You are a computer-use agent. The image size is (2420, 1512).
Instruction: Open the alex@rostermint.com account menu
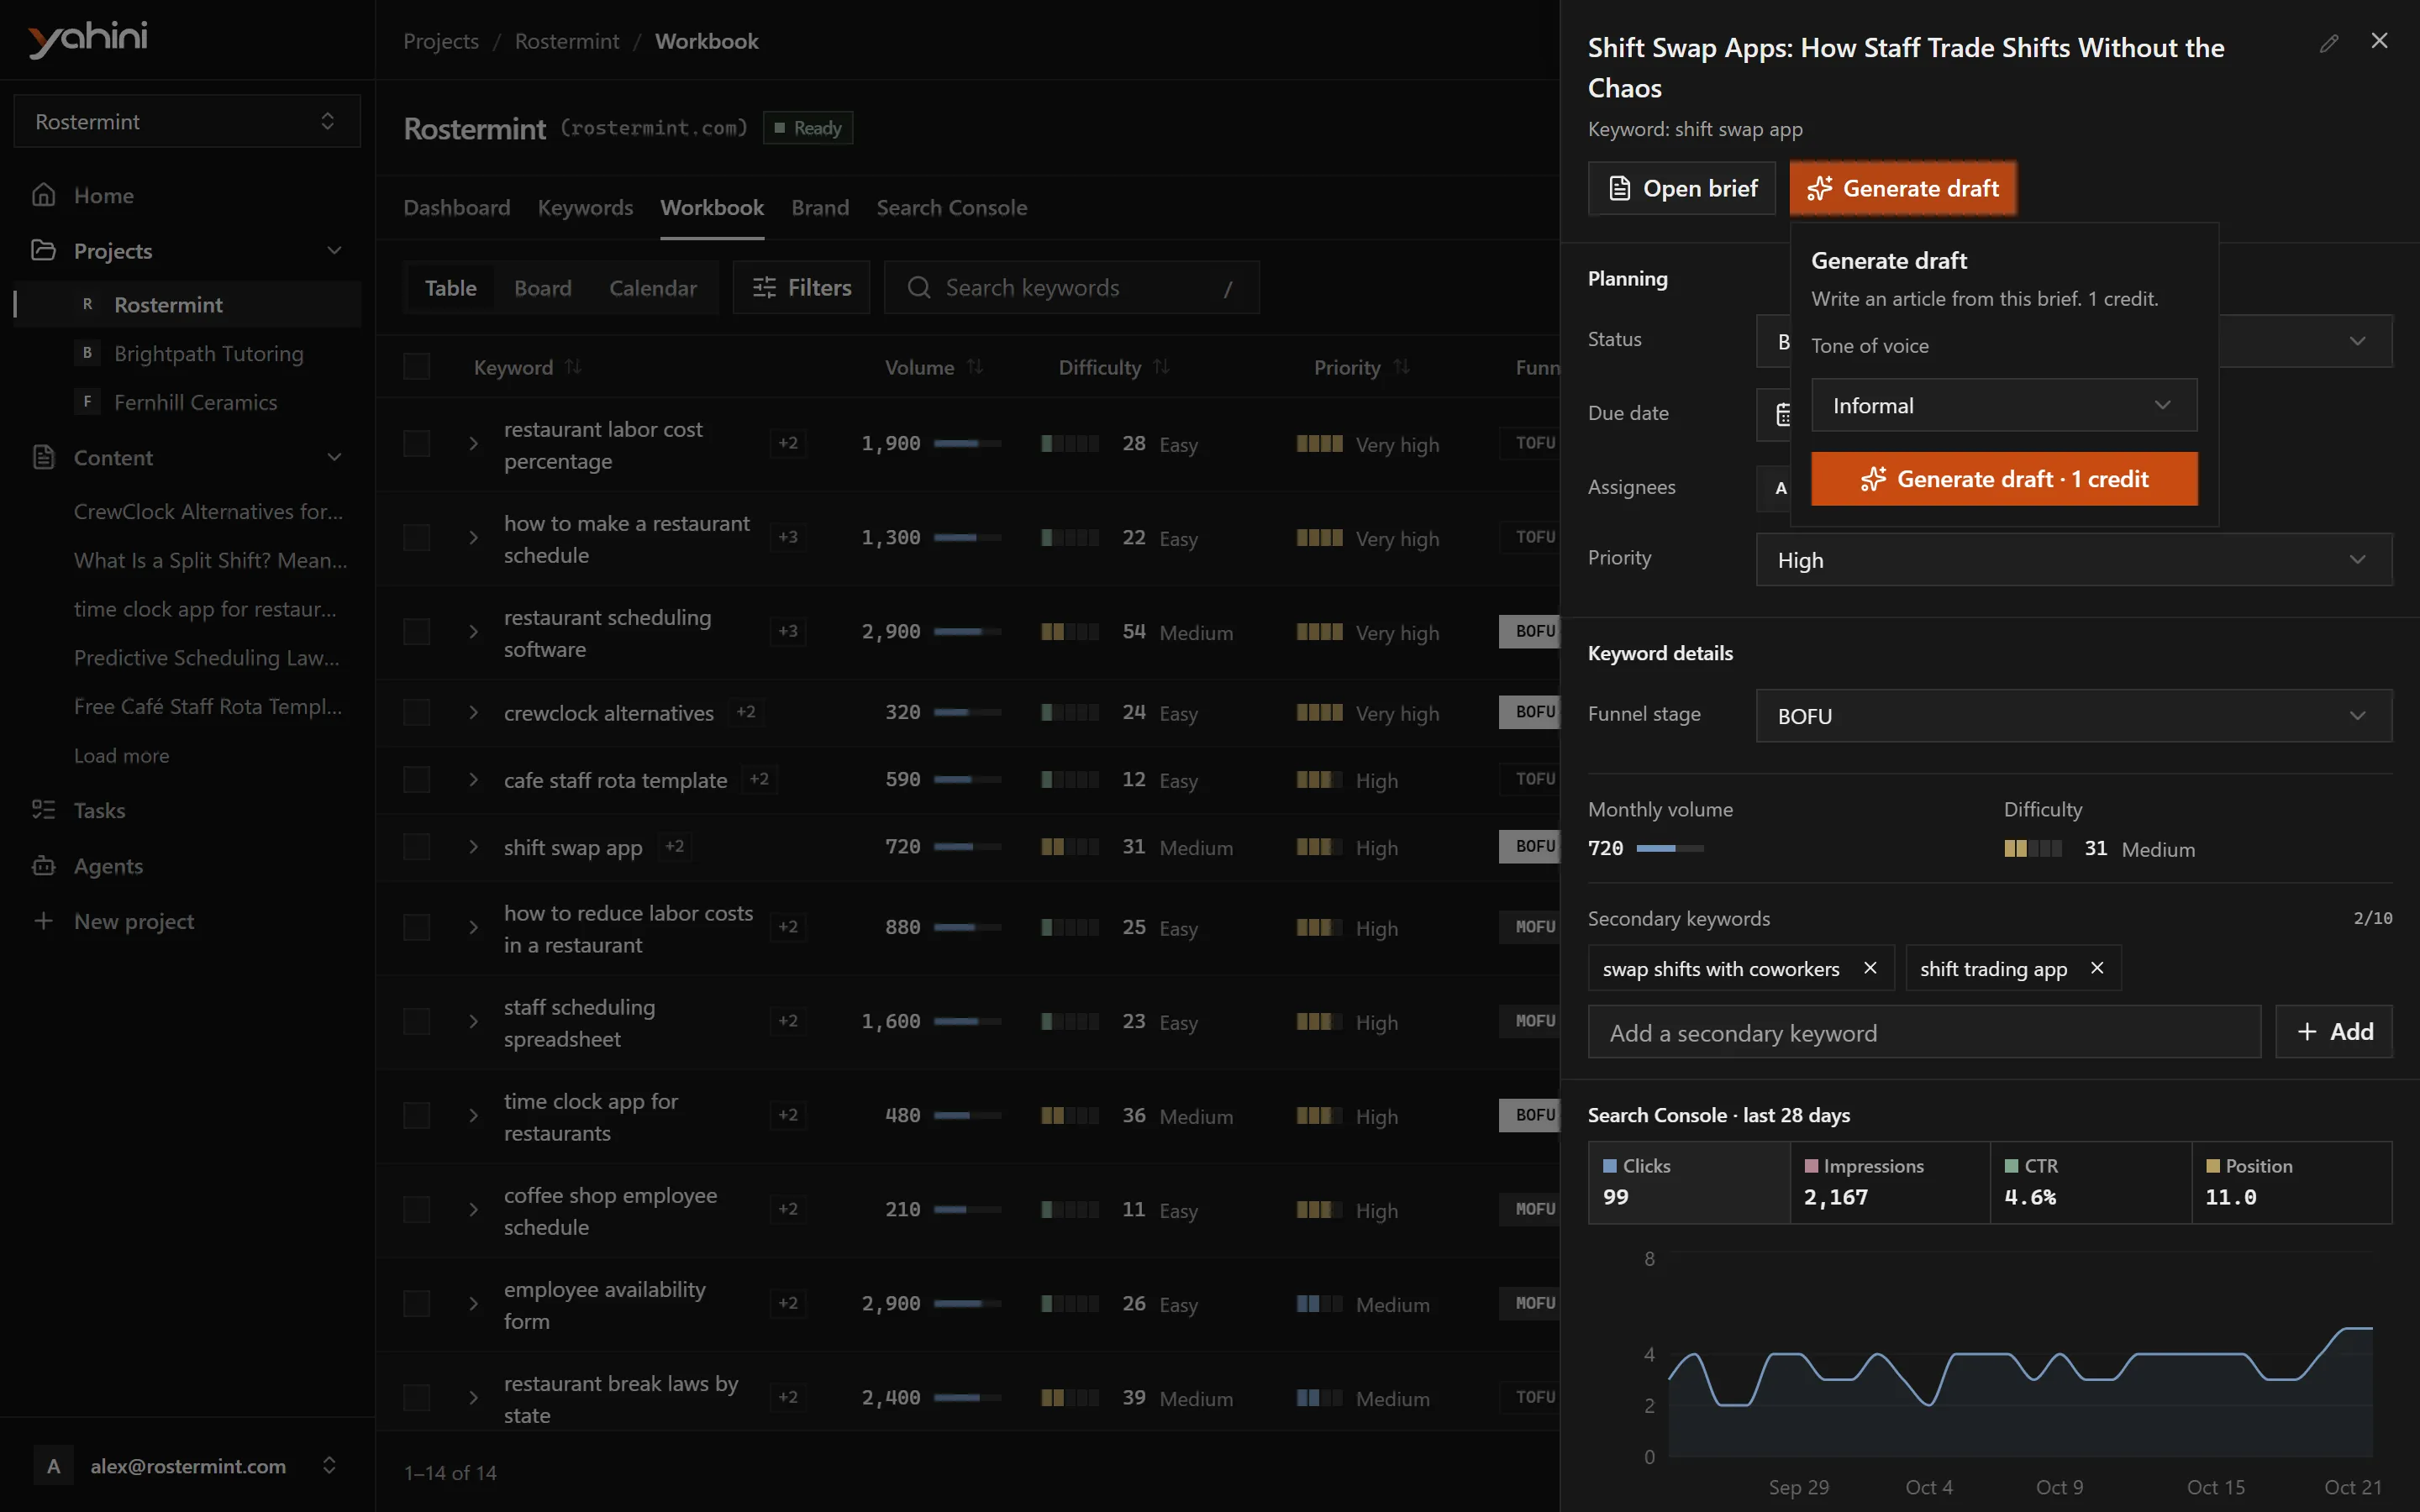point(187,1466)
